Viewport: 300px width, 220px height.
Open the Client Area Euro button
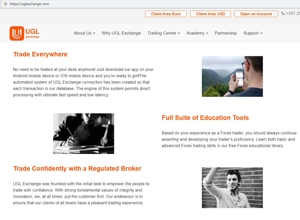[166, 14]
